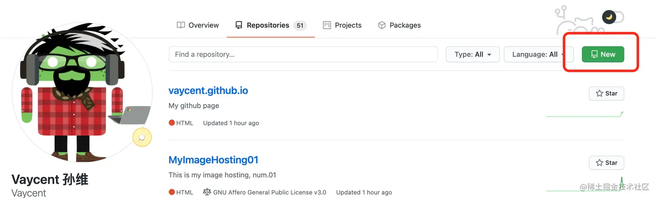This screenshot has width=656, height=198.
Task: Click the Packages cube icon
Action: tap(382, 25)
